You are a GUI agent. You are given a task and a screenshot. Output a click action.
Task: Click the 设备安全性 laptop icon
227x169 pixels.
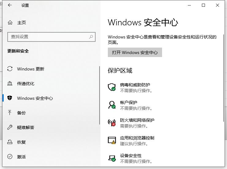coord(112,158)
